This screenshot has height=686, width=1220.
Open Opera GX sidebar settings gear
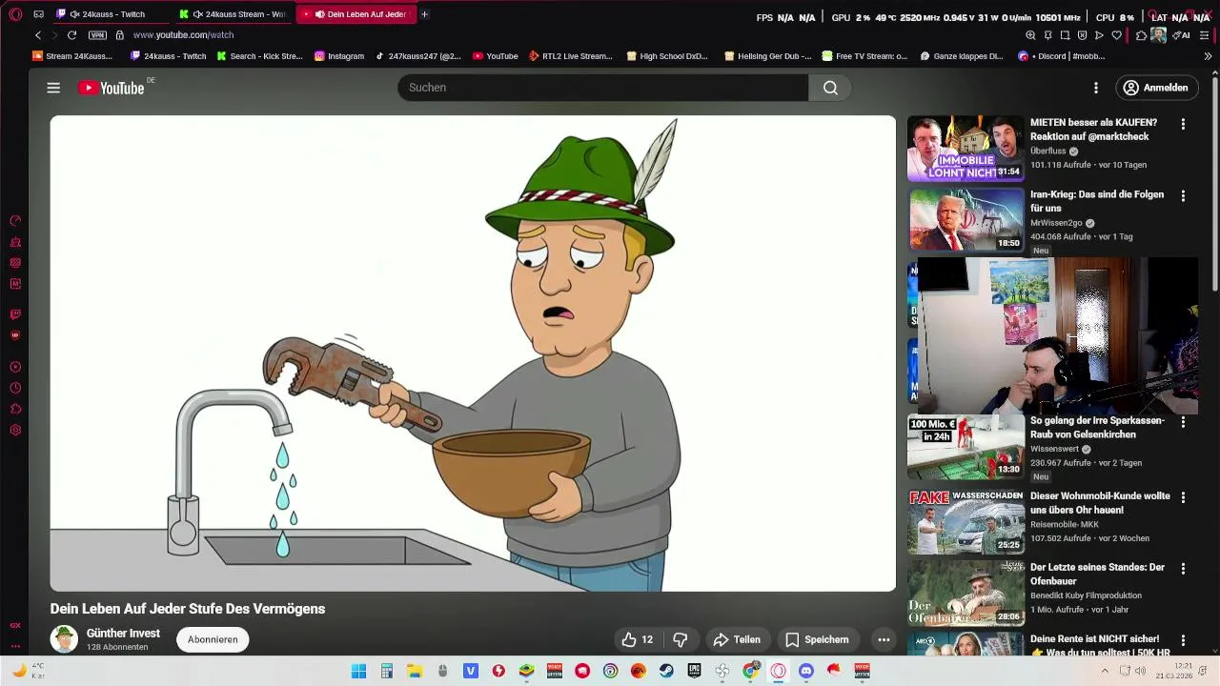pos(15,431)
